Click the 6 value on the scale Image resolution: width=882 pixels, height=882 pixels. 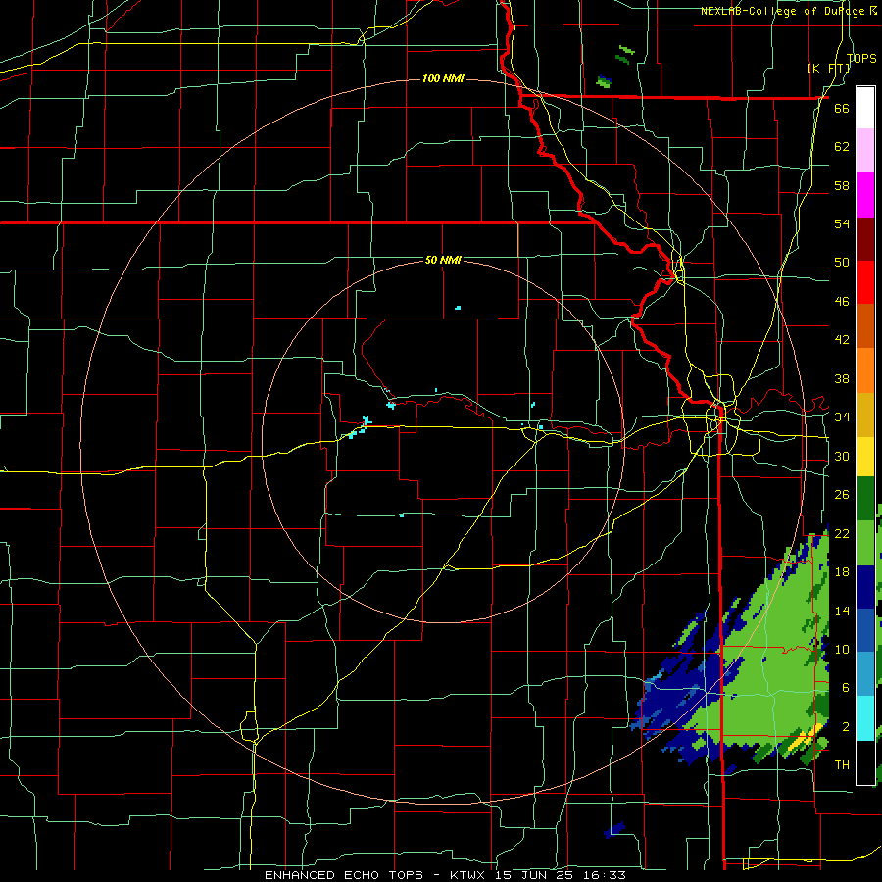click(x=846, y=687)
